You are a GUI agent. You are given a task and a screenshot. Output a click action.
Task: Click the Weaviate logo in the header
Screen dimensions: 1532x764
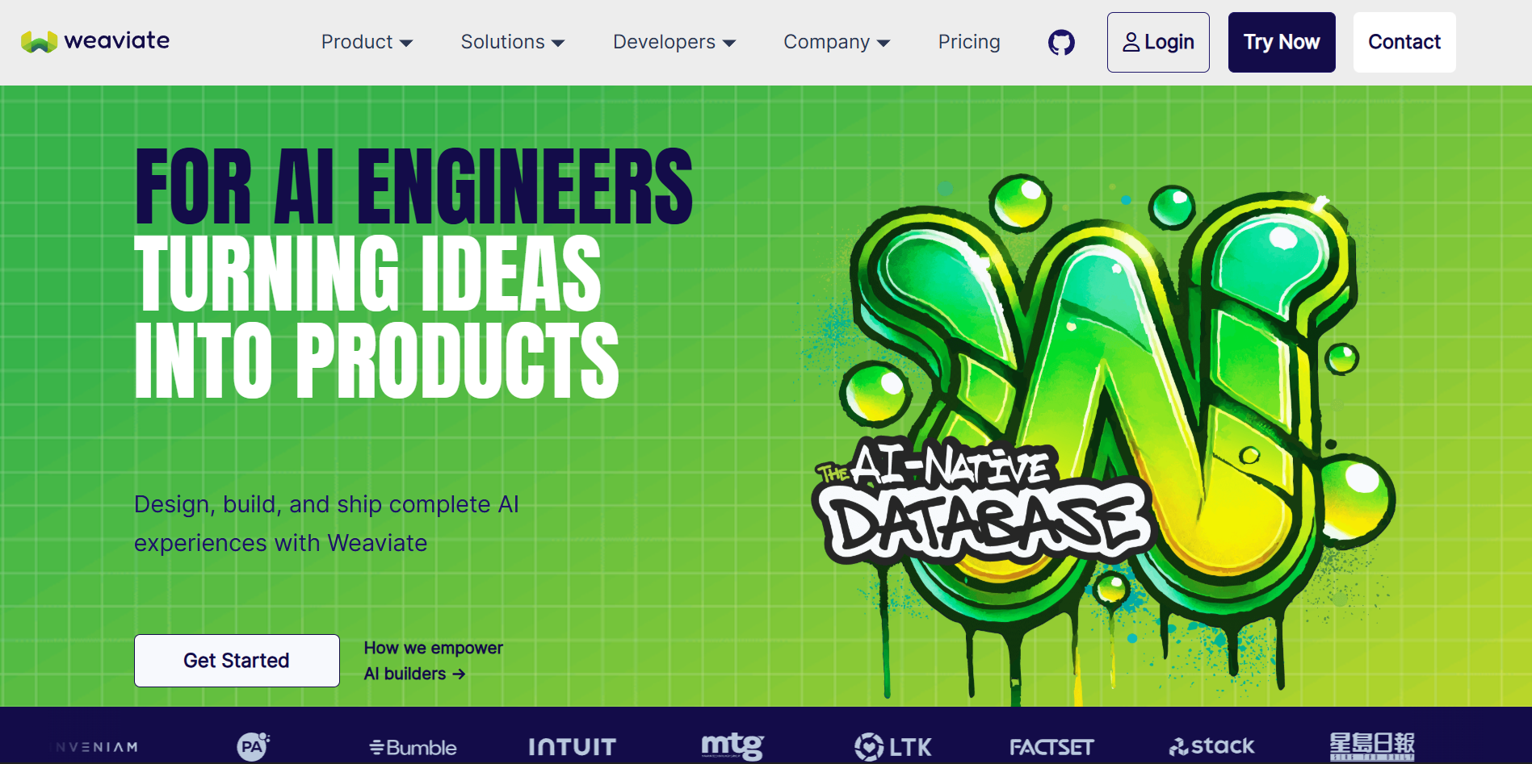[x=95, y=41]
